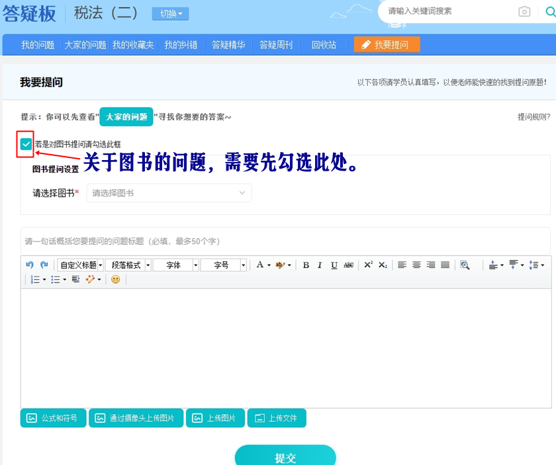Click the 上传图片 upload image button
Screen dimensions: 556x465
coord(215,418)
